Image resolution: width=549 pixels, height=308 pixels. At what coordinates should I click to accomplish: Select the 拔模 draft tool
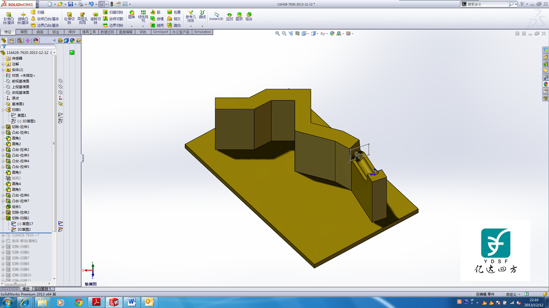[157, 19]
